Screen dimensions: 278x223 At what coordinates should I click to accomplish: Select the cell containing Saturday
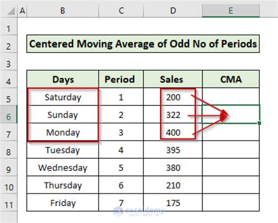tap(63, 97)
